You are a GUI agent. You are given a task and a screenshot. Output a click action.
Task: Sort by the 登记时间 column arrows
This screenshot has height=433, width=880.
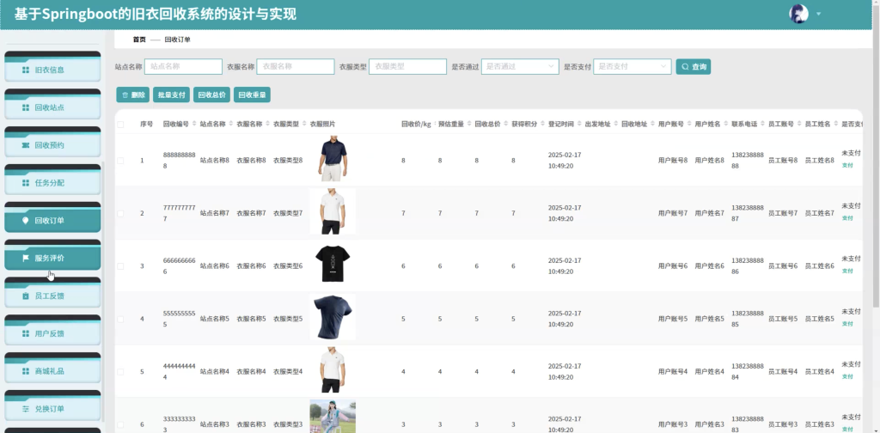click(x=578, y=125)
